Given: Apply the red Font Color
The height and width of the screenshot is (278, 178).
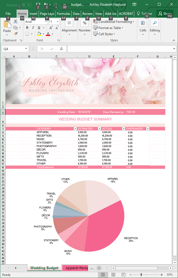Looking at the screenshot, I should click(x=48, y=34).
